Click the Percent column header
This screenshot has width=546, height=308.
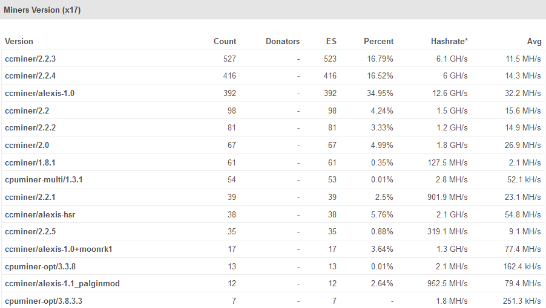click(x=378, y=42)
